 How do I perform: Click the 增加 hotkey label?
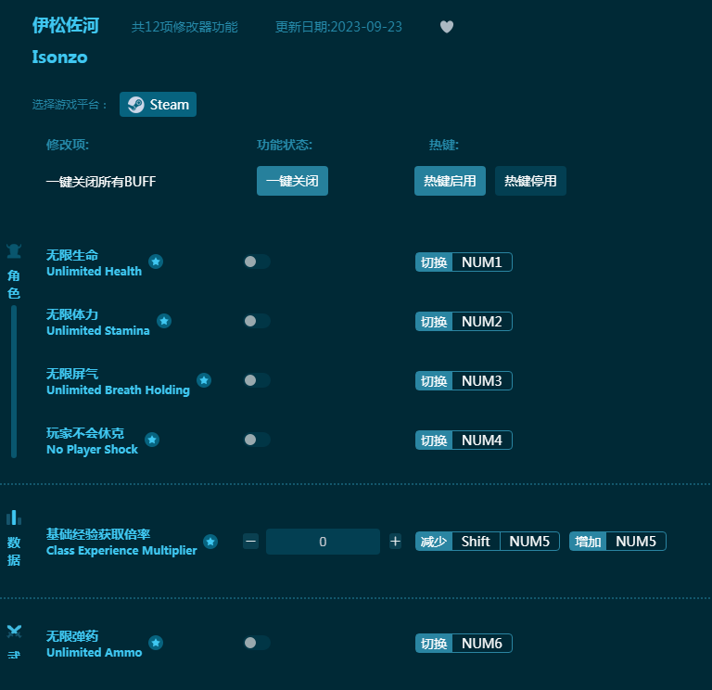(588, 542)
